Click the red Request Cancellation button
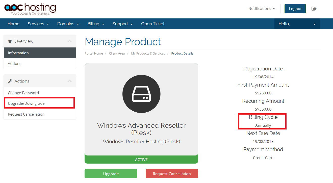Image resolution: width=333 pixels, height=183 pixels. [172, 174]
